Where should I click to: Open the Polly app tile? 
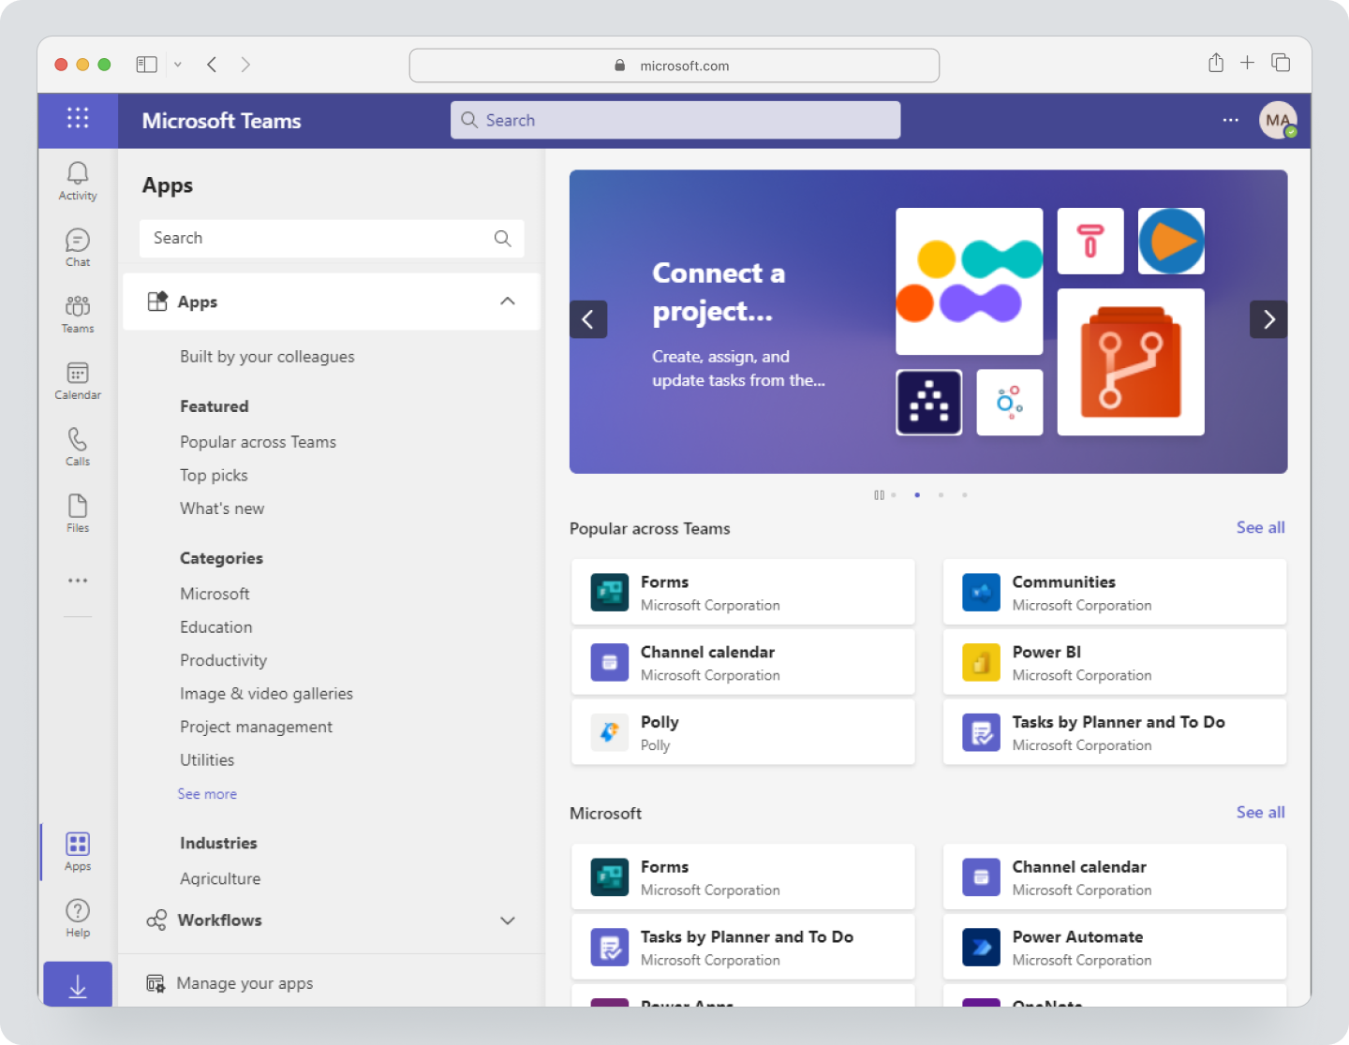click(743, 732)
